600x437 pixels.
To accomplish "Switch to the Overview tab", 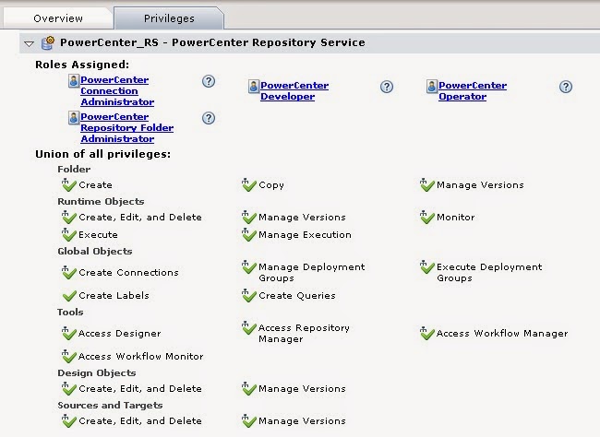I will click(x=57, y=18).
